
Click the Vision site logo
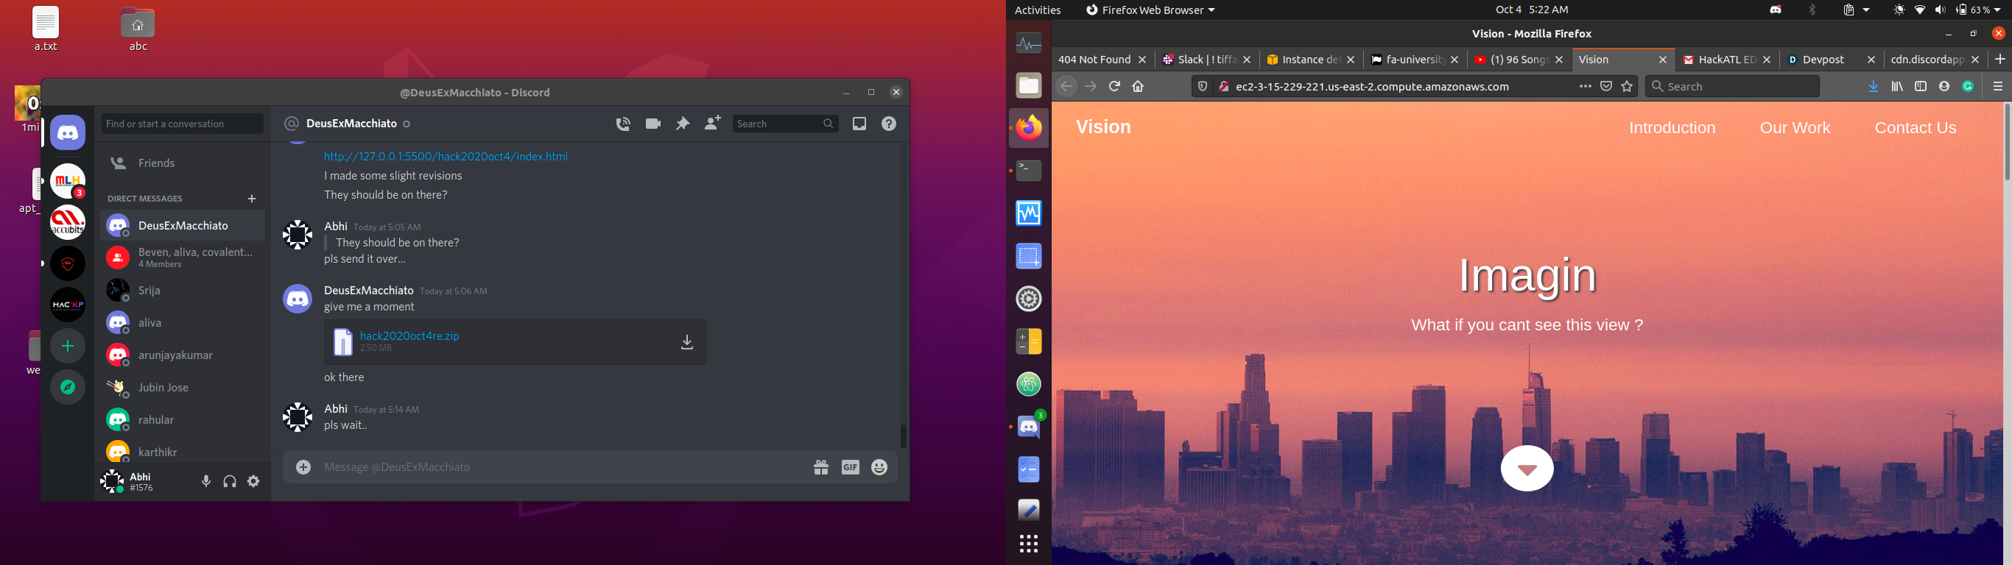tap(1103, 127)
